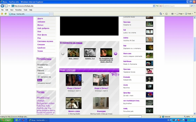Viewport: 196px width, 122px height.
Task: Open the Много смях video thumbnail
Action: coord(73,103)
